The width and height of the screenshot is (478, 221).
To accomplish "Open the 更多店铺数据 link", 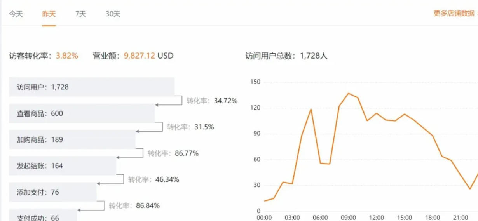I will pyautogui.click(x=454, y=13).
